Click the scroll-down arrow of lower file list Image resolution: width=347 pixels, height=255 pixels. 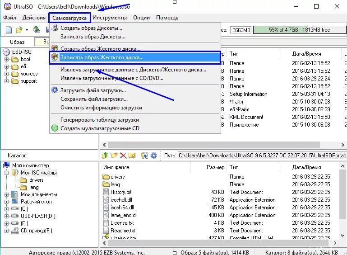coord(342,235)
